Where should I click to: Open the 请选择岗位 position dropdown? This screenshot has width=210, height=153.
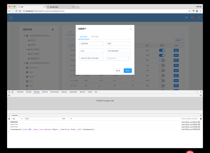coord(118,57)
